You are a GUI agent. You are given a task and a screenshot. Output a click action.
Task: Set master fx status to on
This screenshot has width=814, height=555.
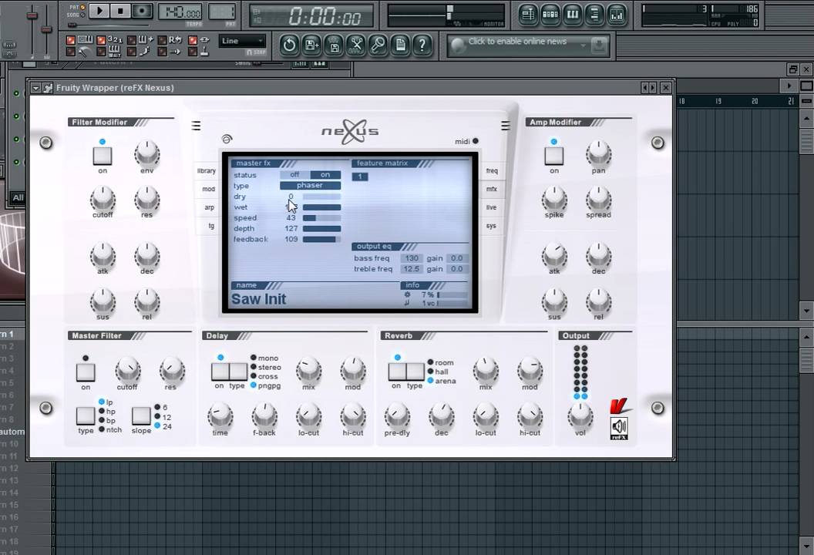pyautogui.click(x=325, y=175)
